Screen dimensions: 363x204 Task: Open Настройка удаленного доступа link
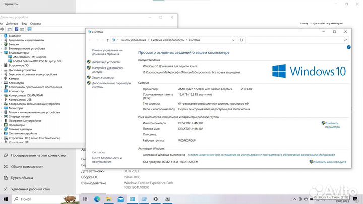coord(107,70)
